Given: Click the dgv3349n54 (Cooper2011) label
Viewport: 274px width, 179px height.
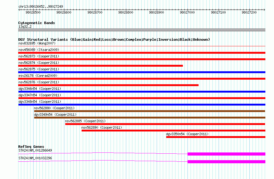Looking at the screenshot, I should point(55,114).
